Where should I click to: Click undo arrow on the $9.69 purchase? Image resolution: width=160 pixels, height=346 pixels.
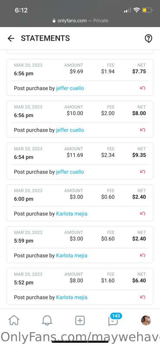coord(143,88)
